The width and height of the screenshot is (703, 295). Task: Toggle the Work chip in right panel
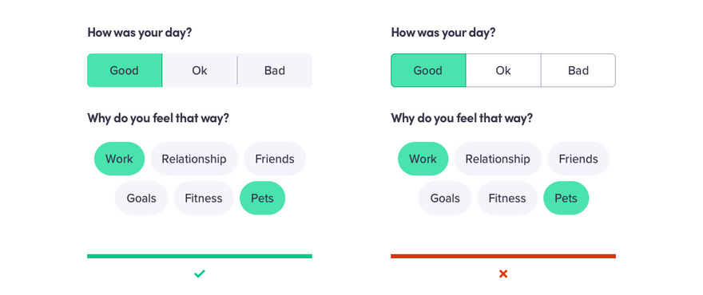click(423, 159)
